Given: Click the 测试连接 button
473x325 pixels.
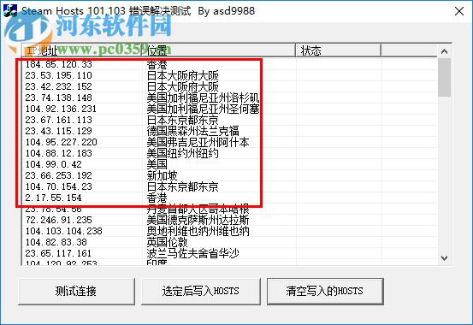Looking at the screenshot, I should (76, 291).
